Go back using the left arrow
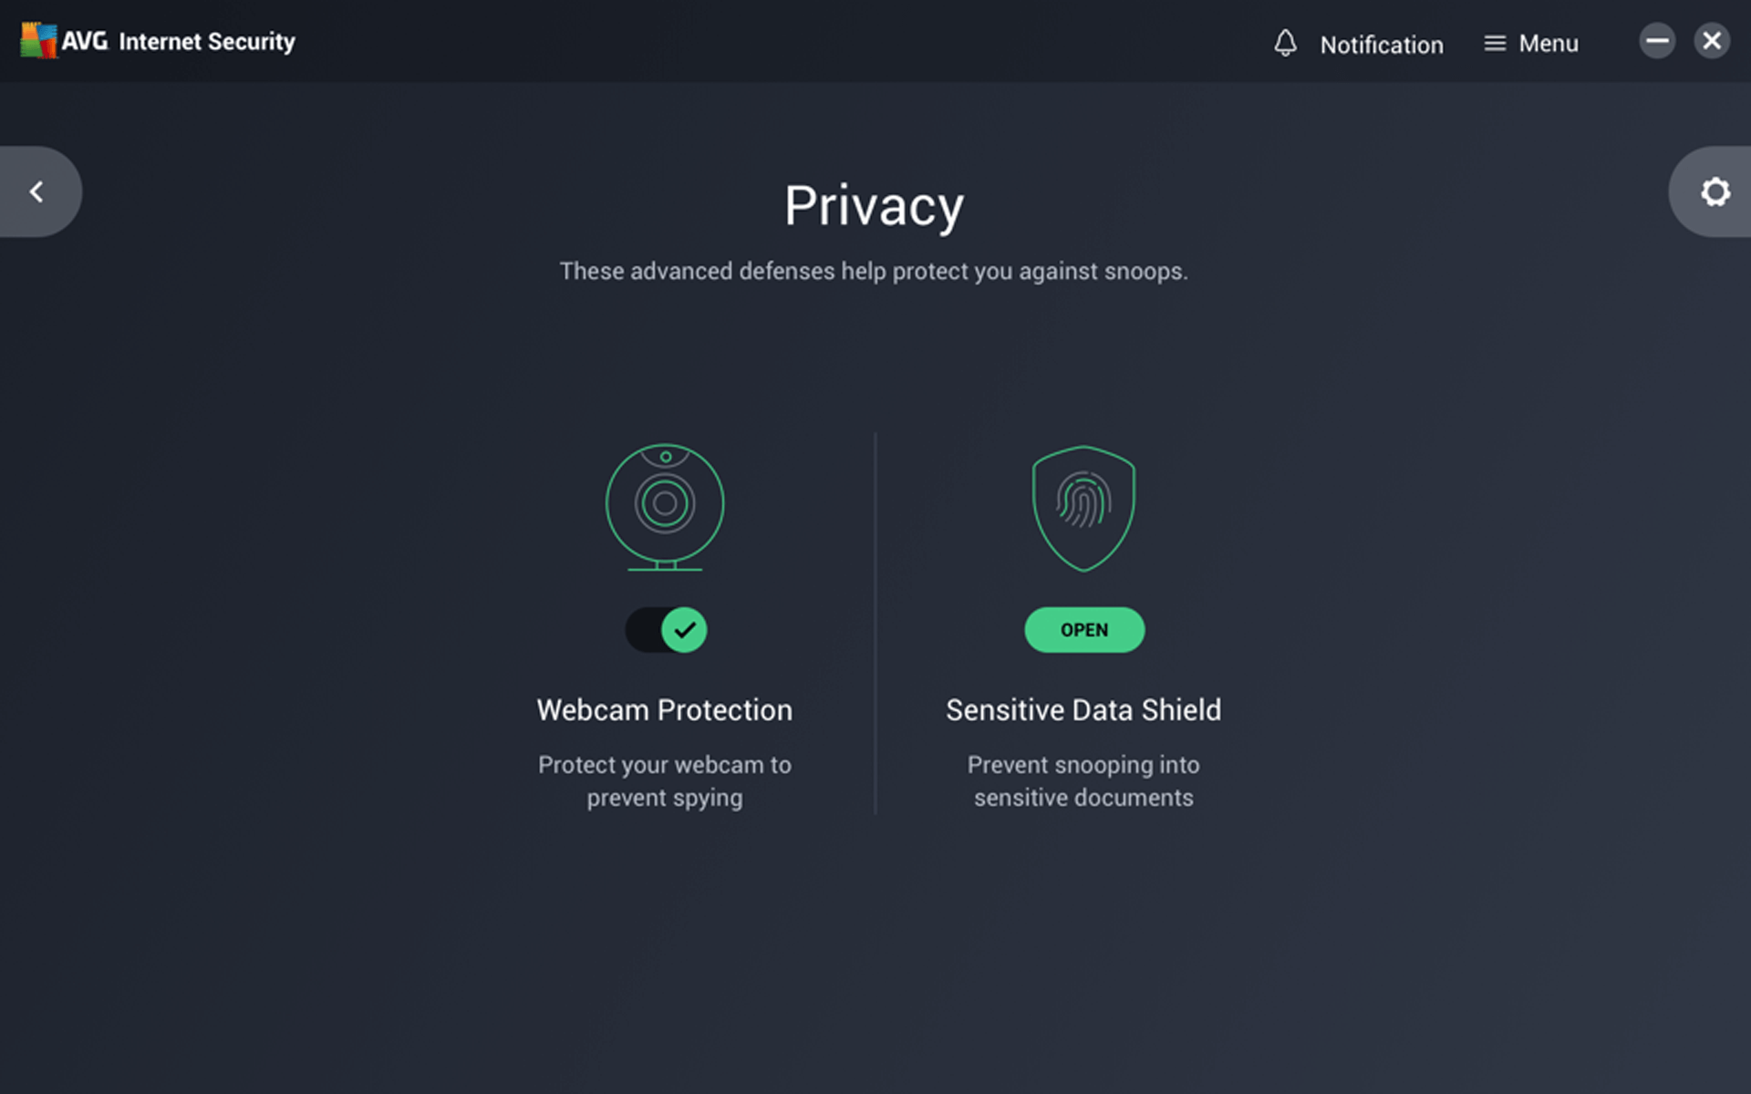Viewport: 1751px width, 1094px height. (37, 191)
